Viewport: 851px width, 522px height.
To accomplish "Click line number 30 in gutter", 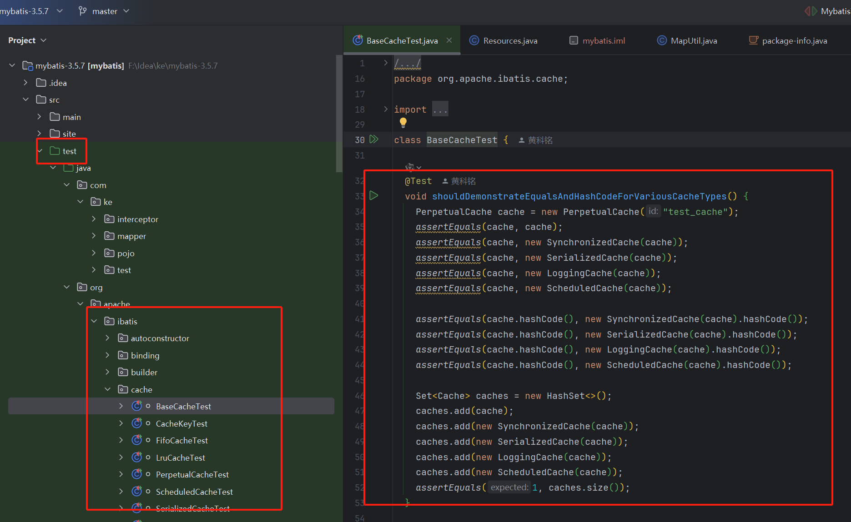I will click(x=359, y=140).
